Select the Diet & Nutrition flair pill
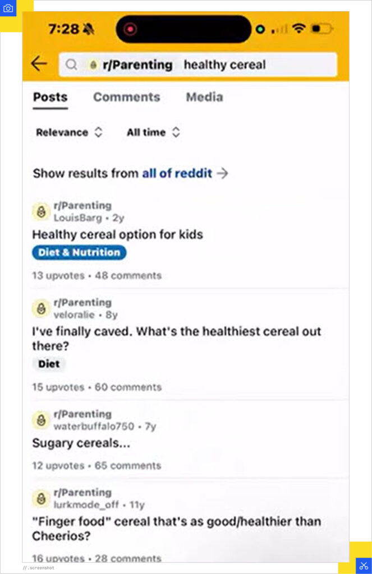 pos(79,252)
